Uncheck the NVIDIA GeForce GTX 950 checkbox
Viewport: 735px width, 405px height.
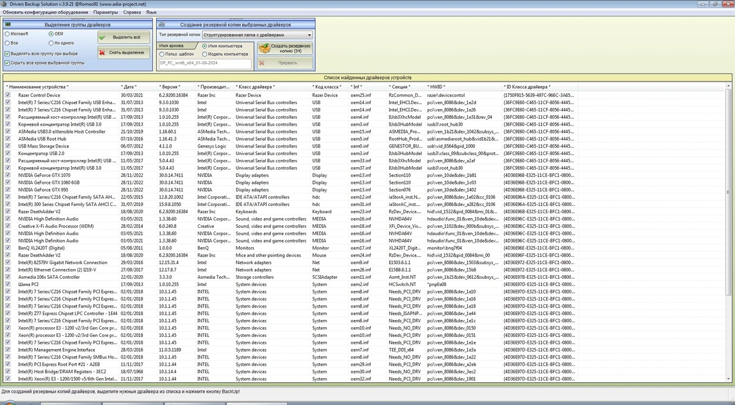click(x=8, y=189)
